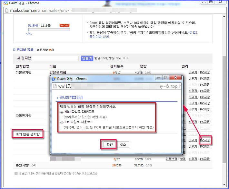
Task: Click 이름변경 link in the 0/37 row
Action: point(171,159)
